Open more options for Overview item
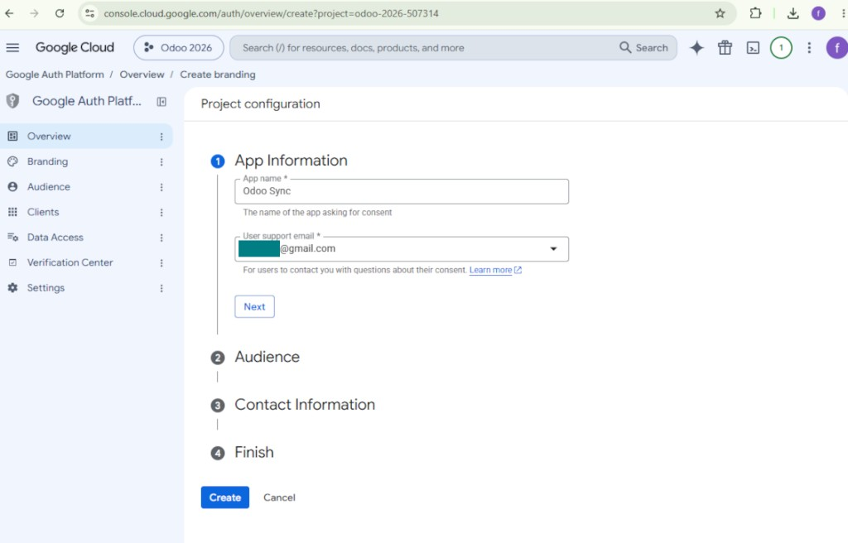The width and height of the screenshot is (848, 543). (x=161, y=137)
